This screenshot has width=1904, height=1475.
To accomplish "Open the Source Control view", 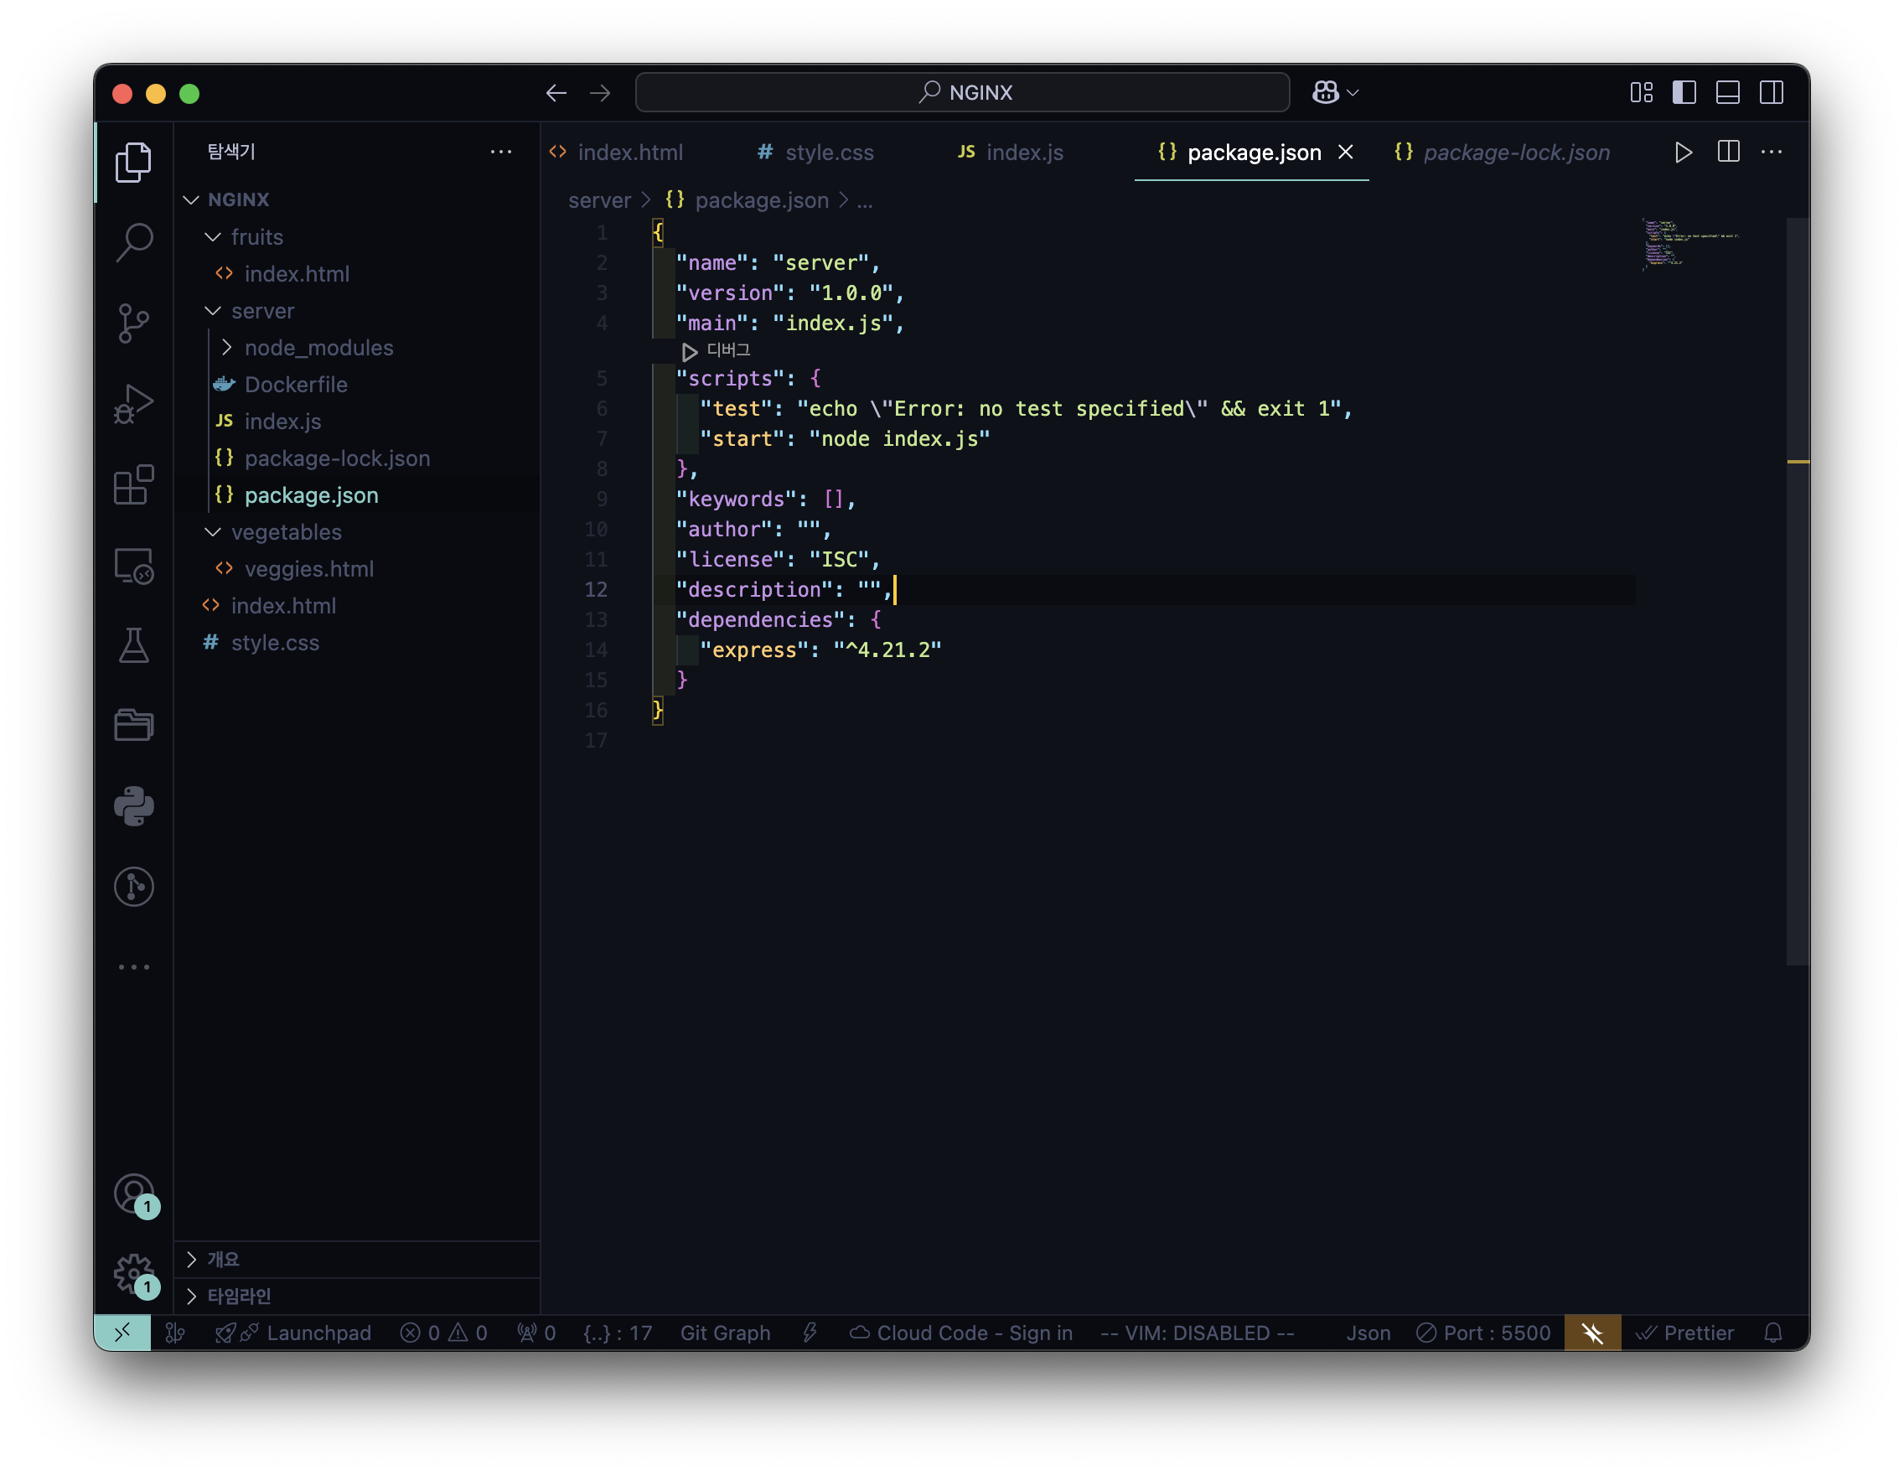I will coord(133,323).
